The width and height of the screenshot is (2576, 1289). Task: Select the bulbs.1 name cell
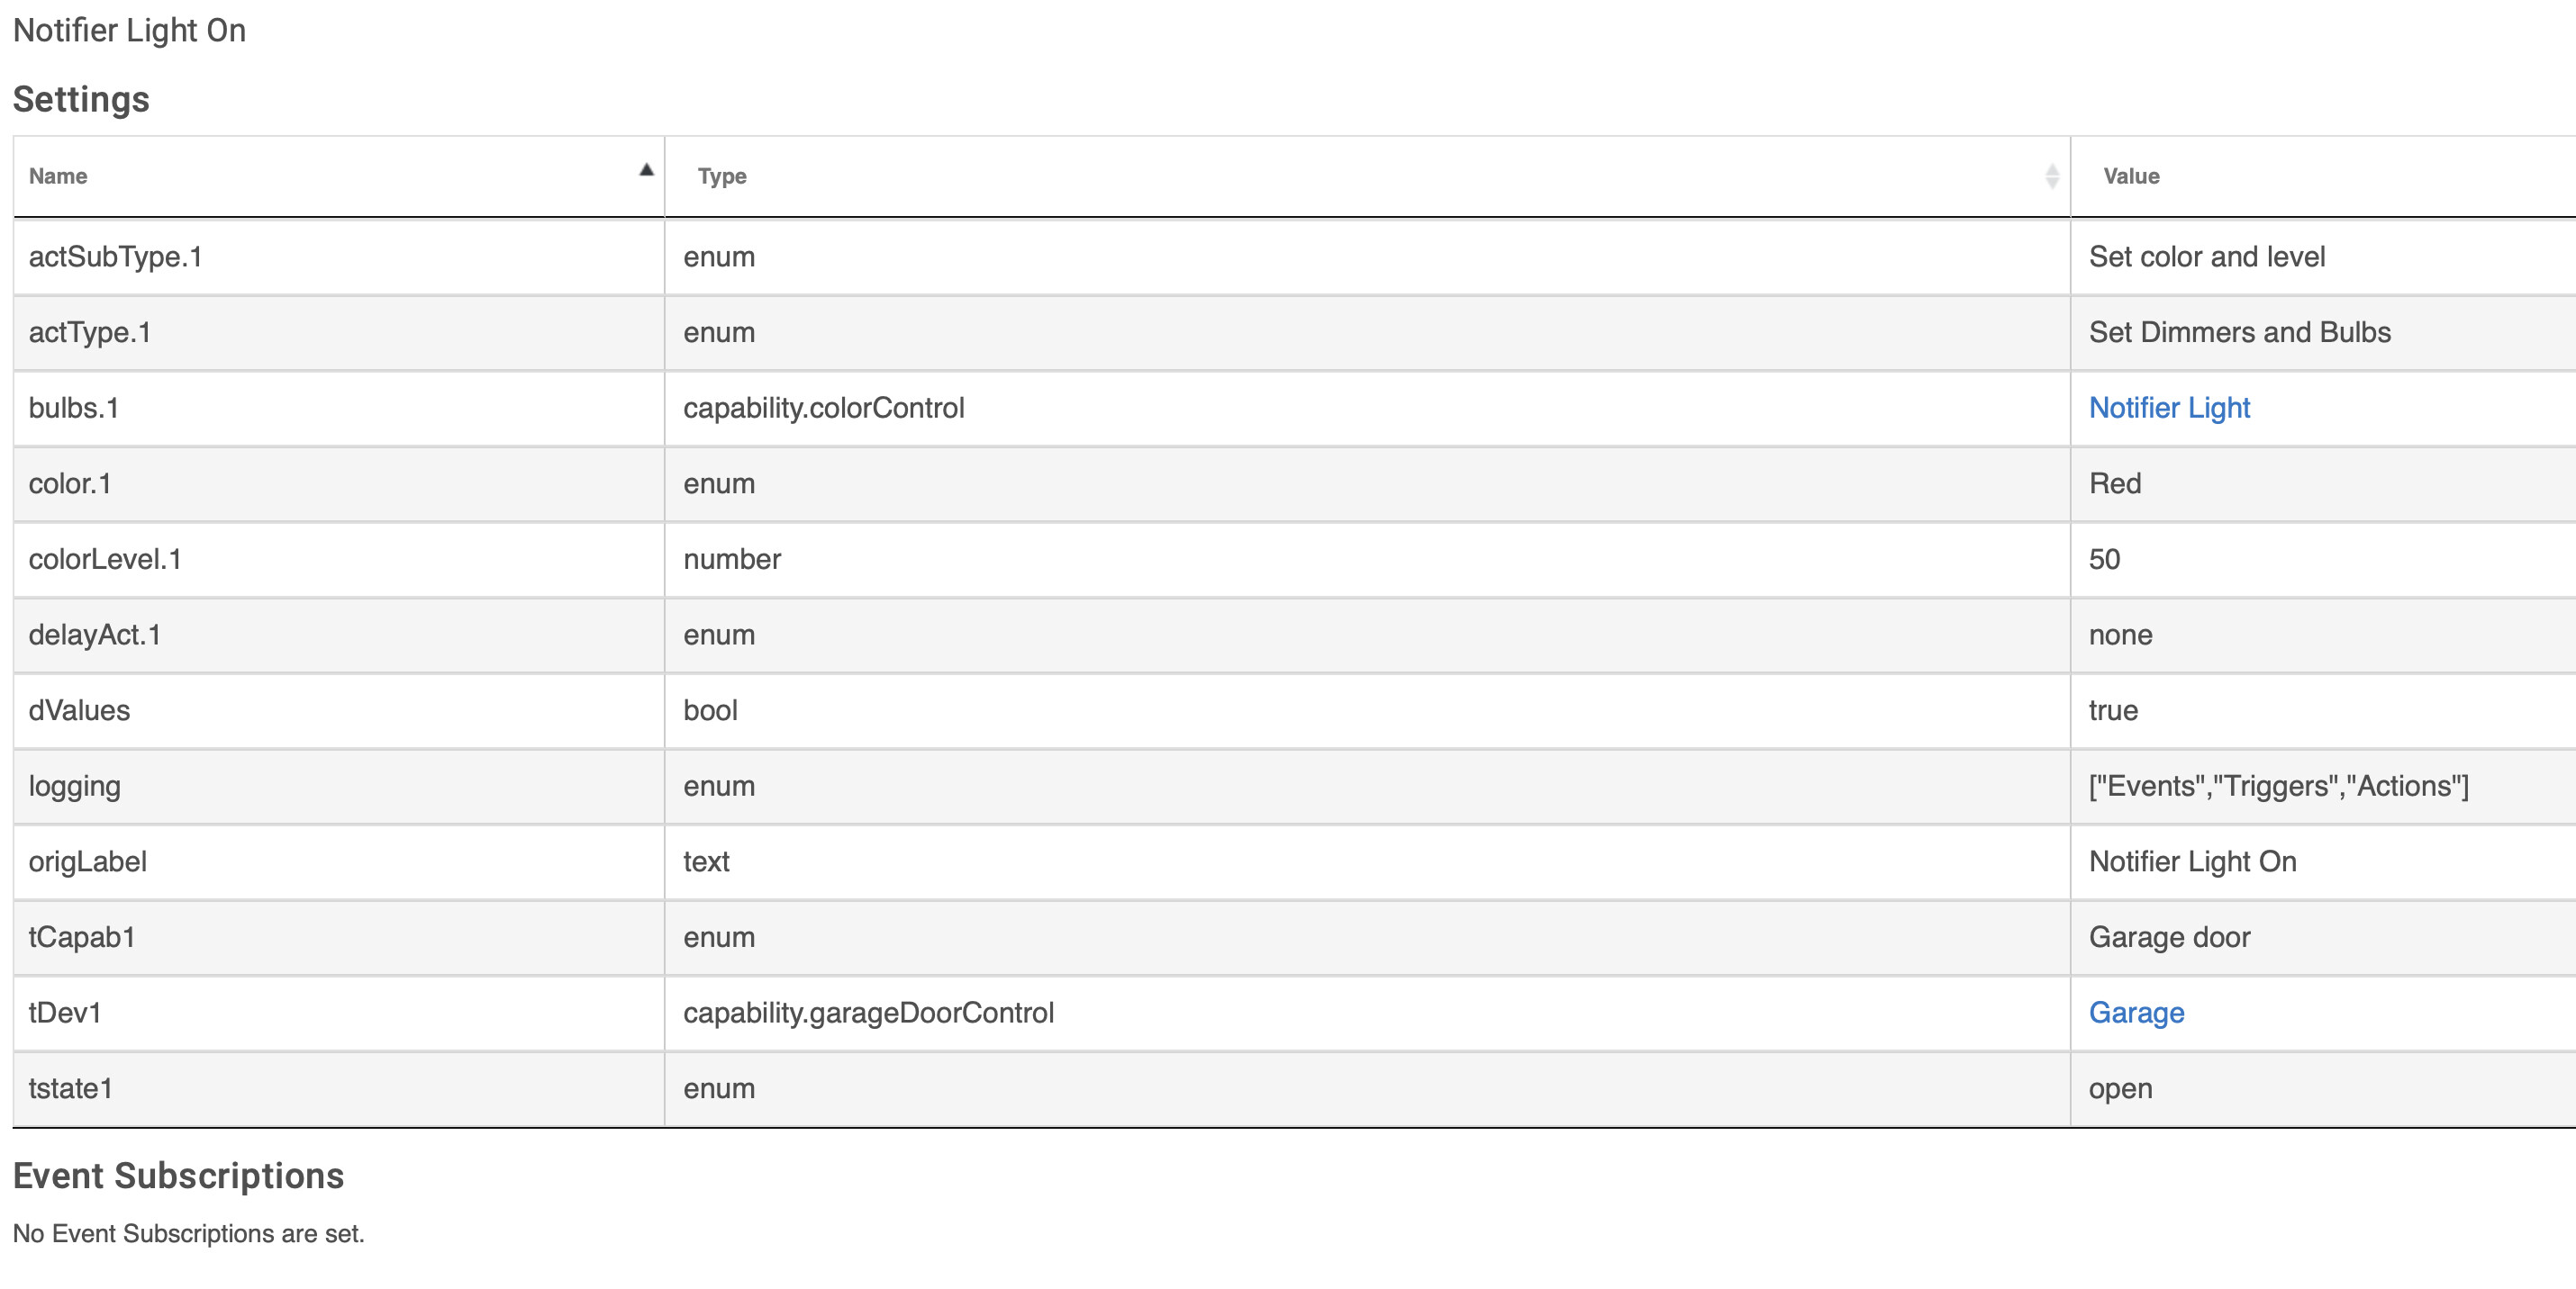338,408
